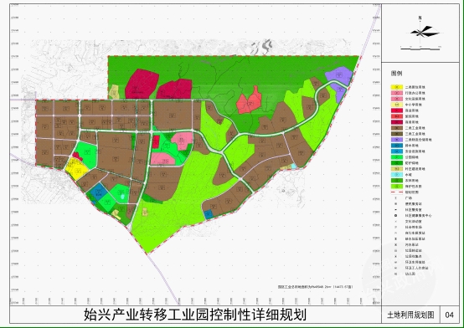Click the purple warehouse land legend swatch
The width and height of the screenshot is (464, 328).
396,140
